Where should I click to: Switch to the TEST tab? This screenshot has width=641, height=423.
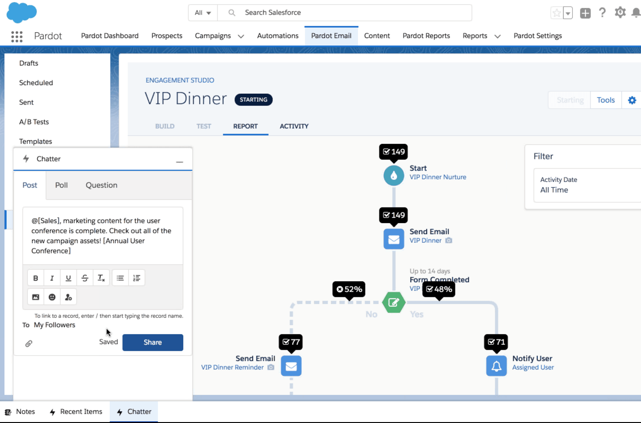click(x=204, y=126)
